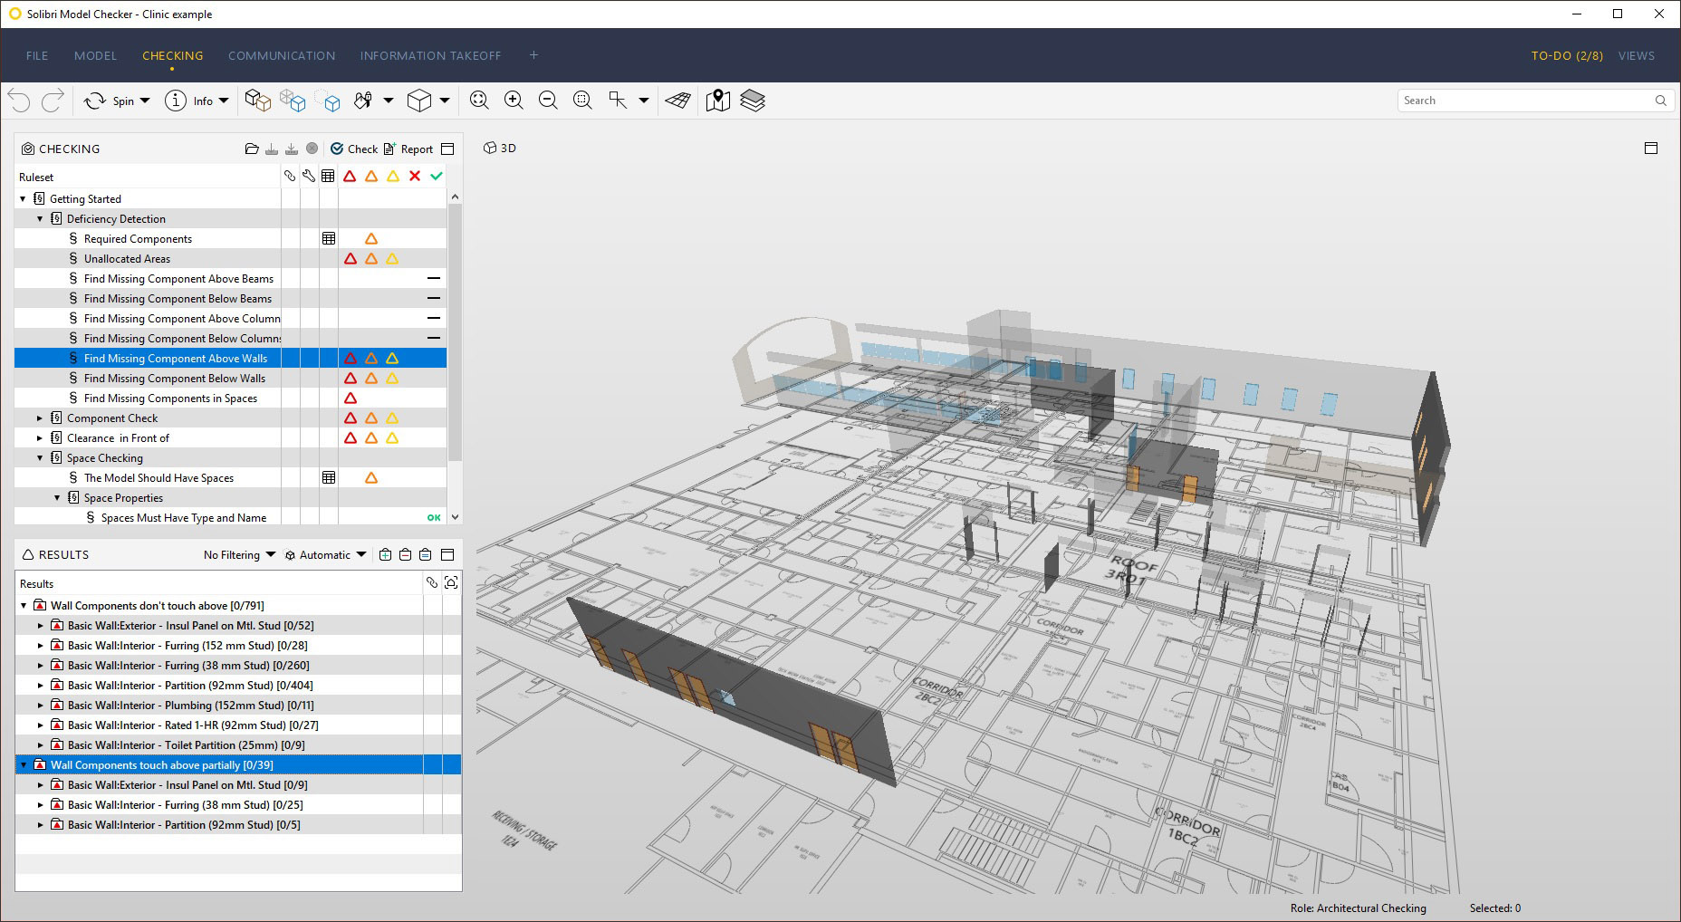The height and width of the screenshot is (922, 1681).
Task: Click the Zoom to selected area icon
Action: point(582,101)
